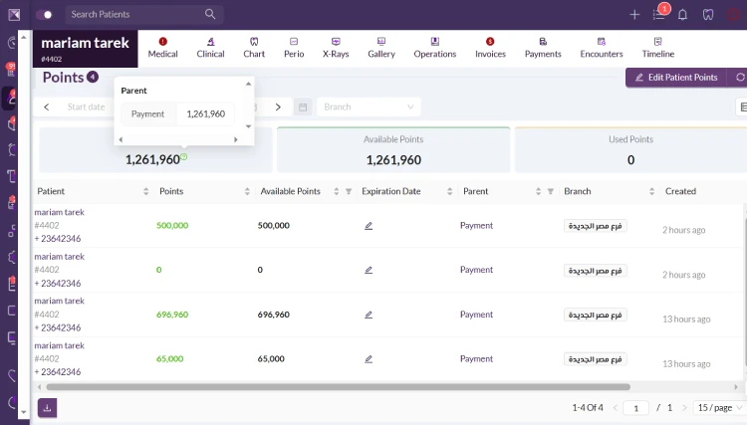Filter the Available Points column
Image resolution: width=747 pixels, height=425 pixels.
tap(349, 191)
